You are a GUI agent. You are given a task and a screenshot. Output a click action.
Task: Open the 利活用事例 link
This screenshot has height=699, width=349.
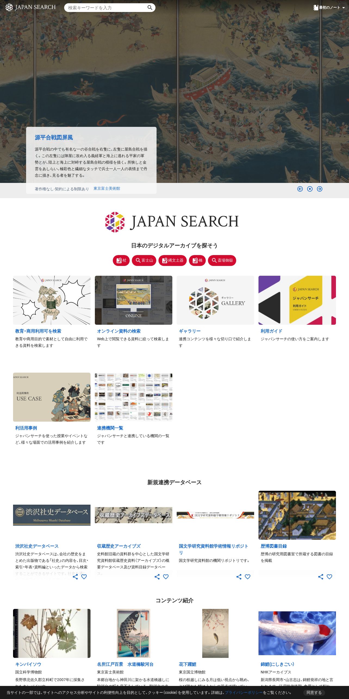pos(26,428)
